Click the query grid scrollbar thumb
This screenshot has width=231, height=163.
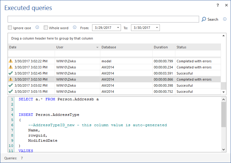[223, 86]
